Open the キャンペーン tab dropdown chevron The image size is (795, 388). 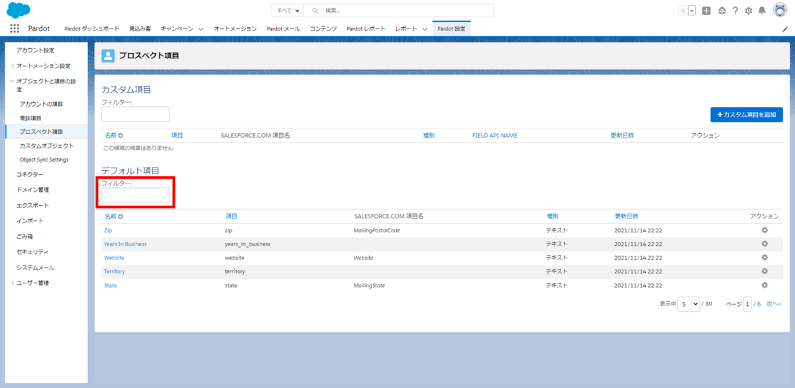point(201,29)
